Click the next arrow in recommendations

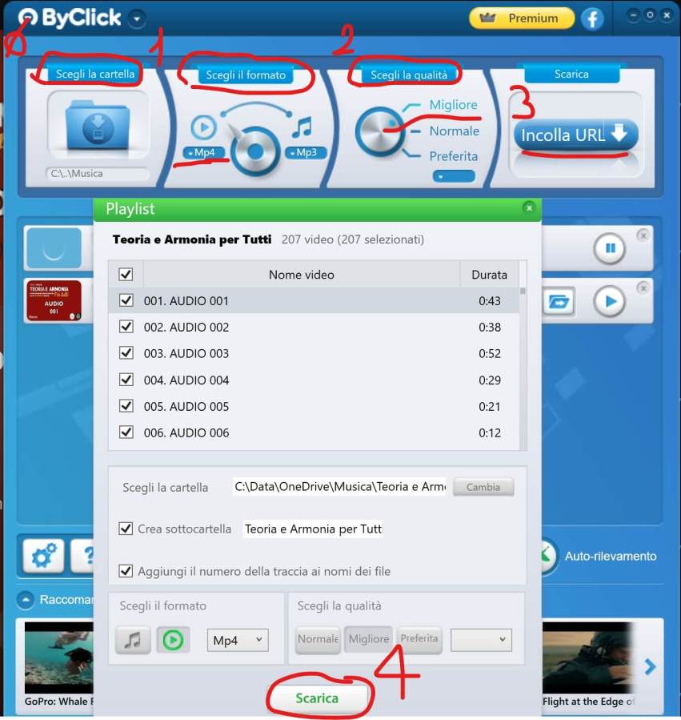coord(650,666)
